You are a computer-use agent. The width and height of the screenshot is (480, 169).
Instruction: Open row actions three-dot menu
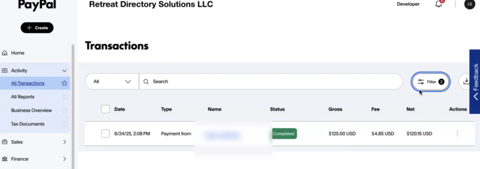point(457,133)
